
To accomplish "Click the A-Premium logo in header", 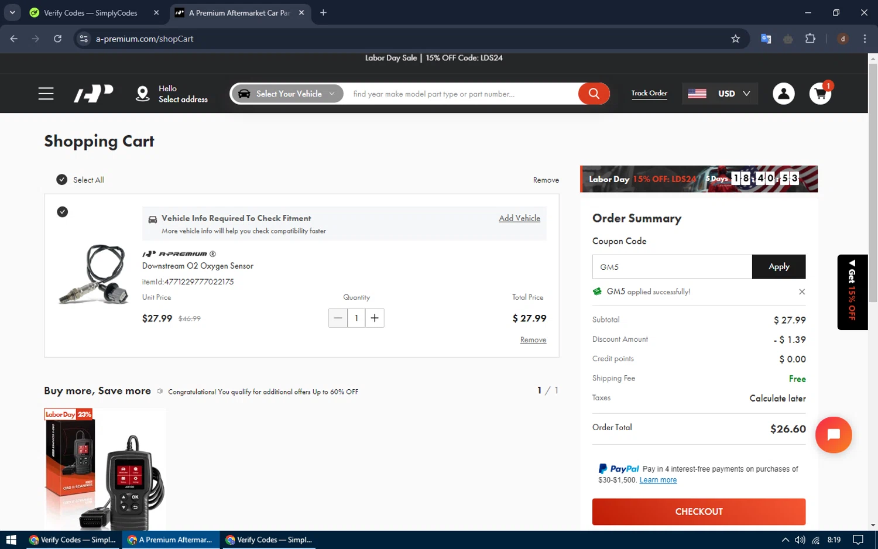I will [x=94, y=94].
